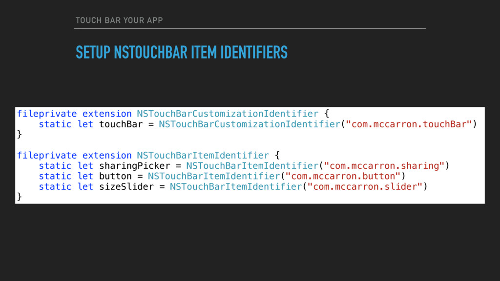
Task: Click the string "com.mccarron.touchBar"
Action: pos(409,124)
